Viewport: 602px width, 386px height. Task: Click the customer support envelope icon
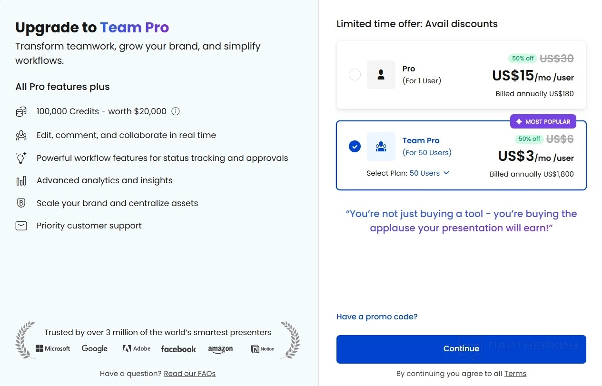tap(21, 226)
